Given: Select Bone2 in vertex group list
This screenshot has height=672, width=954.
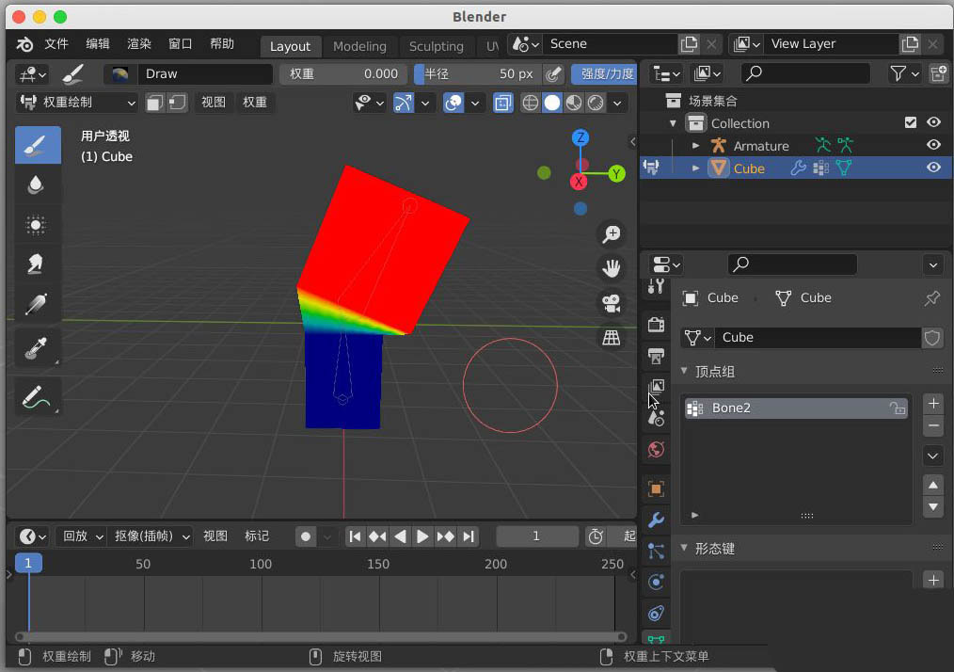Looking at the screenshot, I should click(796, 408).
